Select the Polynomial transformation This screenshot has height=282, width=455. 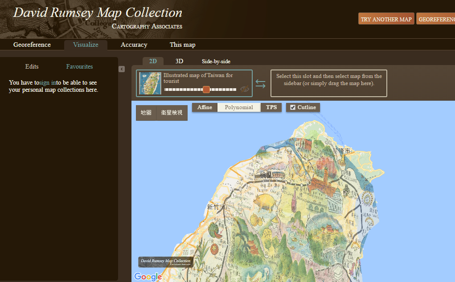239,107
